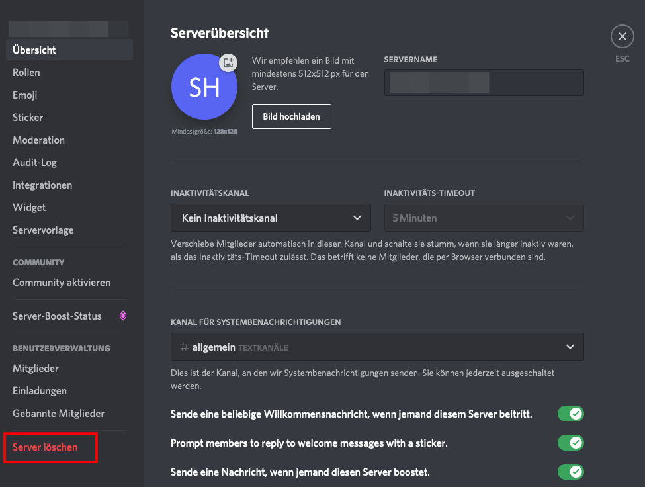Click the pink Server-Boost gem icon
645x487 pixels.
pyautogui.click(x=123, y=316)
